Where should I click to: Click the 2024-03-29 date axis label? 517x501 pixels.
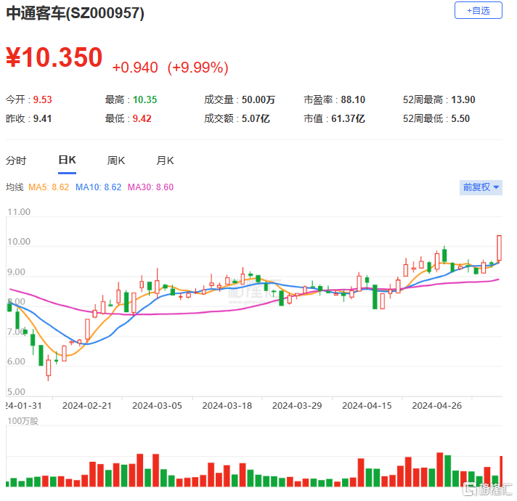[x=297, y=405]
